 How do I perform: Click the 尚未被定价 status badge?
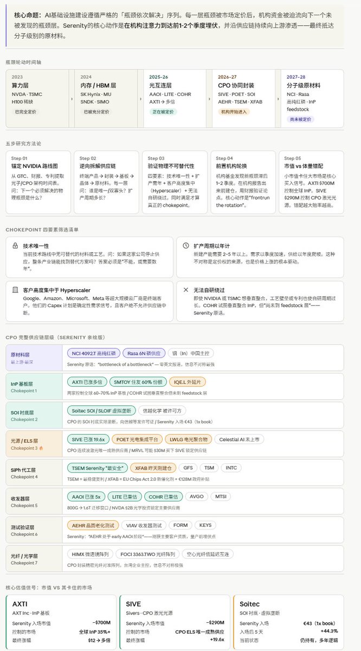pos(300,119)
